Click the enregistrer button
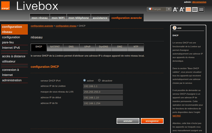 click(x=152, y=121)
